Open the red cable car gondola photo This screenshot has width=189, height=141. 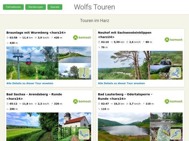[x=33, y=63]
